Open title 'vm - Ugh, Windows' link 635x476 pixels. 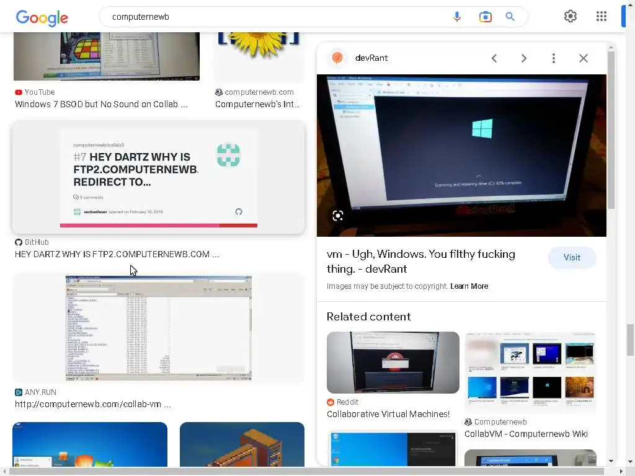pyautogui.click(x=421, y=262)
